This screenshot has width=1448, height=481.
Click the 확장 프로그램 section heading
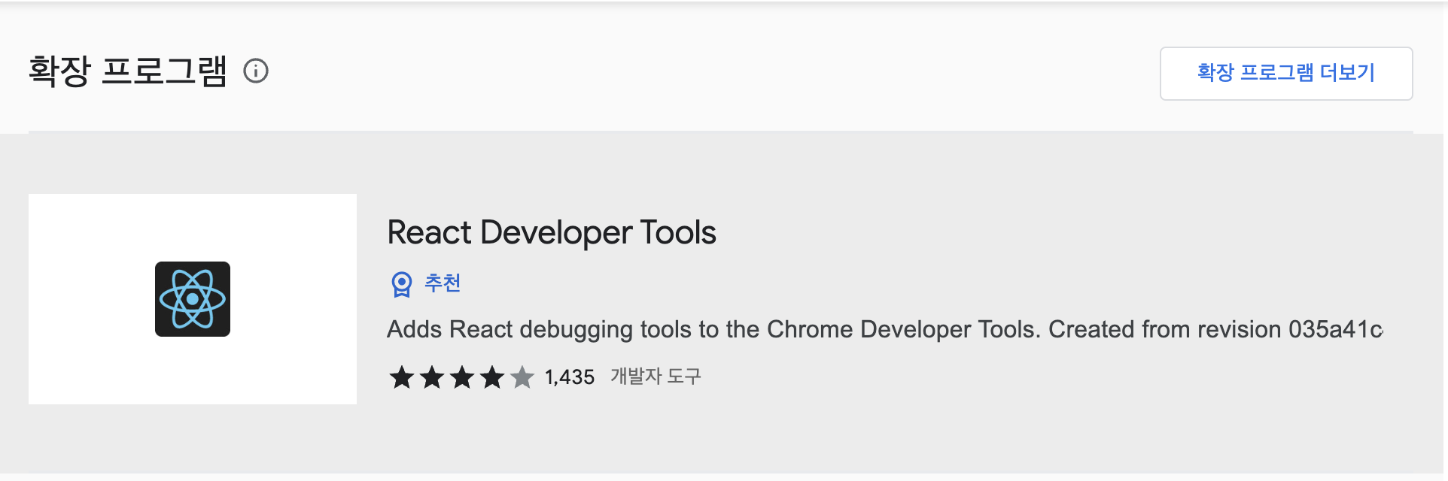pyautogui.click(x=128, y=71)
